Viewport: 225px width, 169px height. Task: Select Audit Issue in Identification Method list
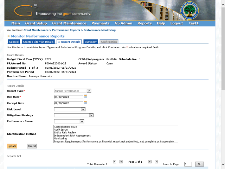click(60, 130)
